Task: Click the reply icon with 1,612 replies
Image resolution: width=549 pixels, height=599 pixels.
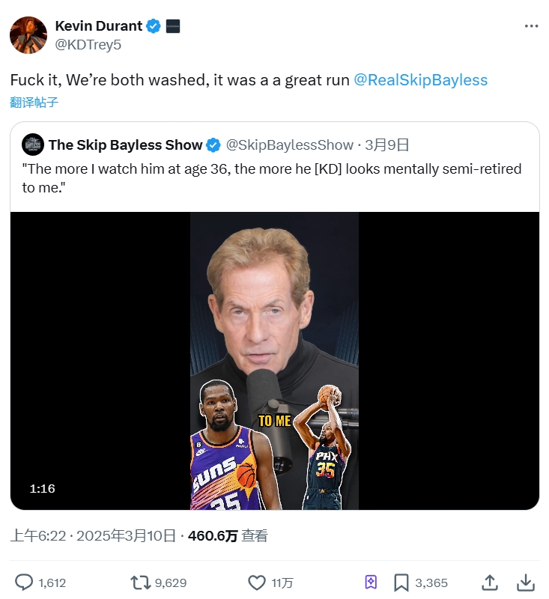Action: (25, 583)
